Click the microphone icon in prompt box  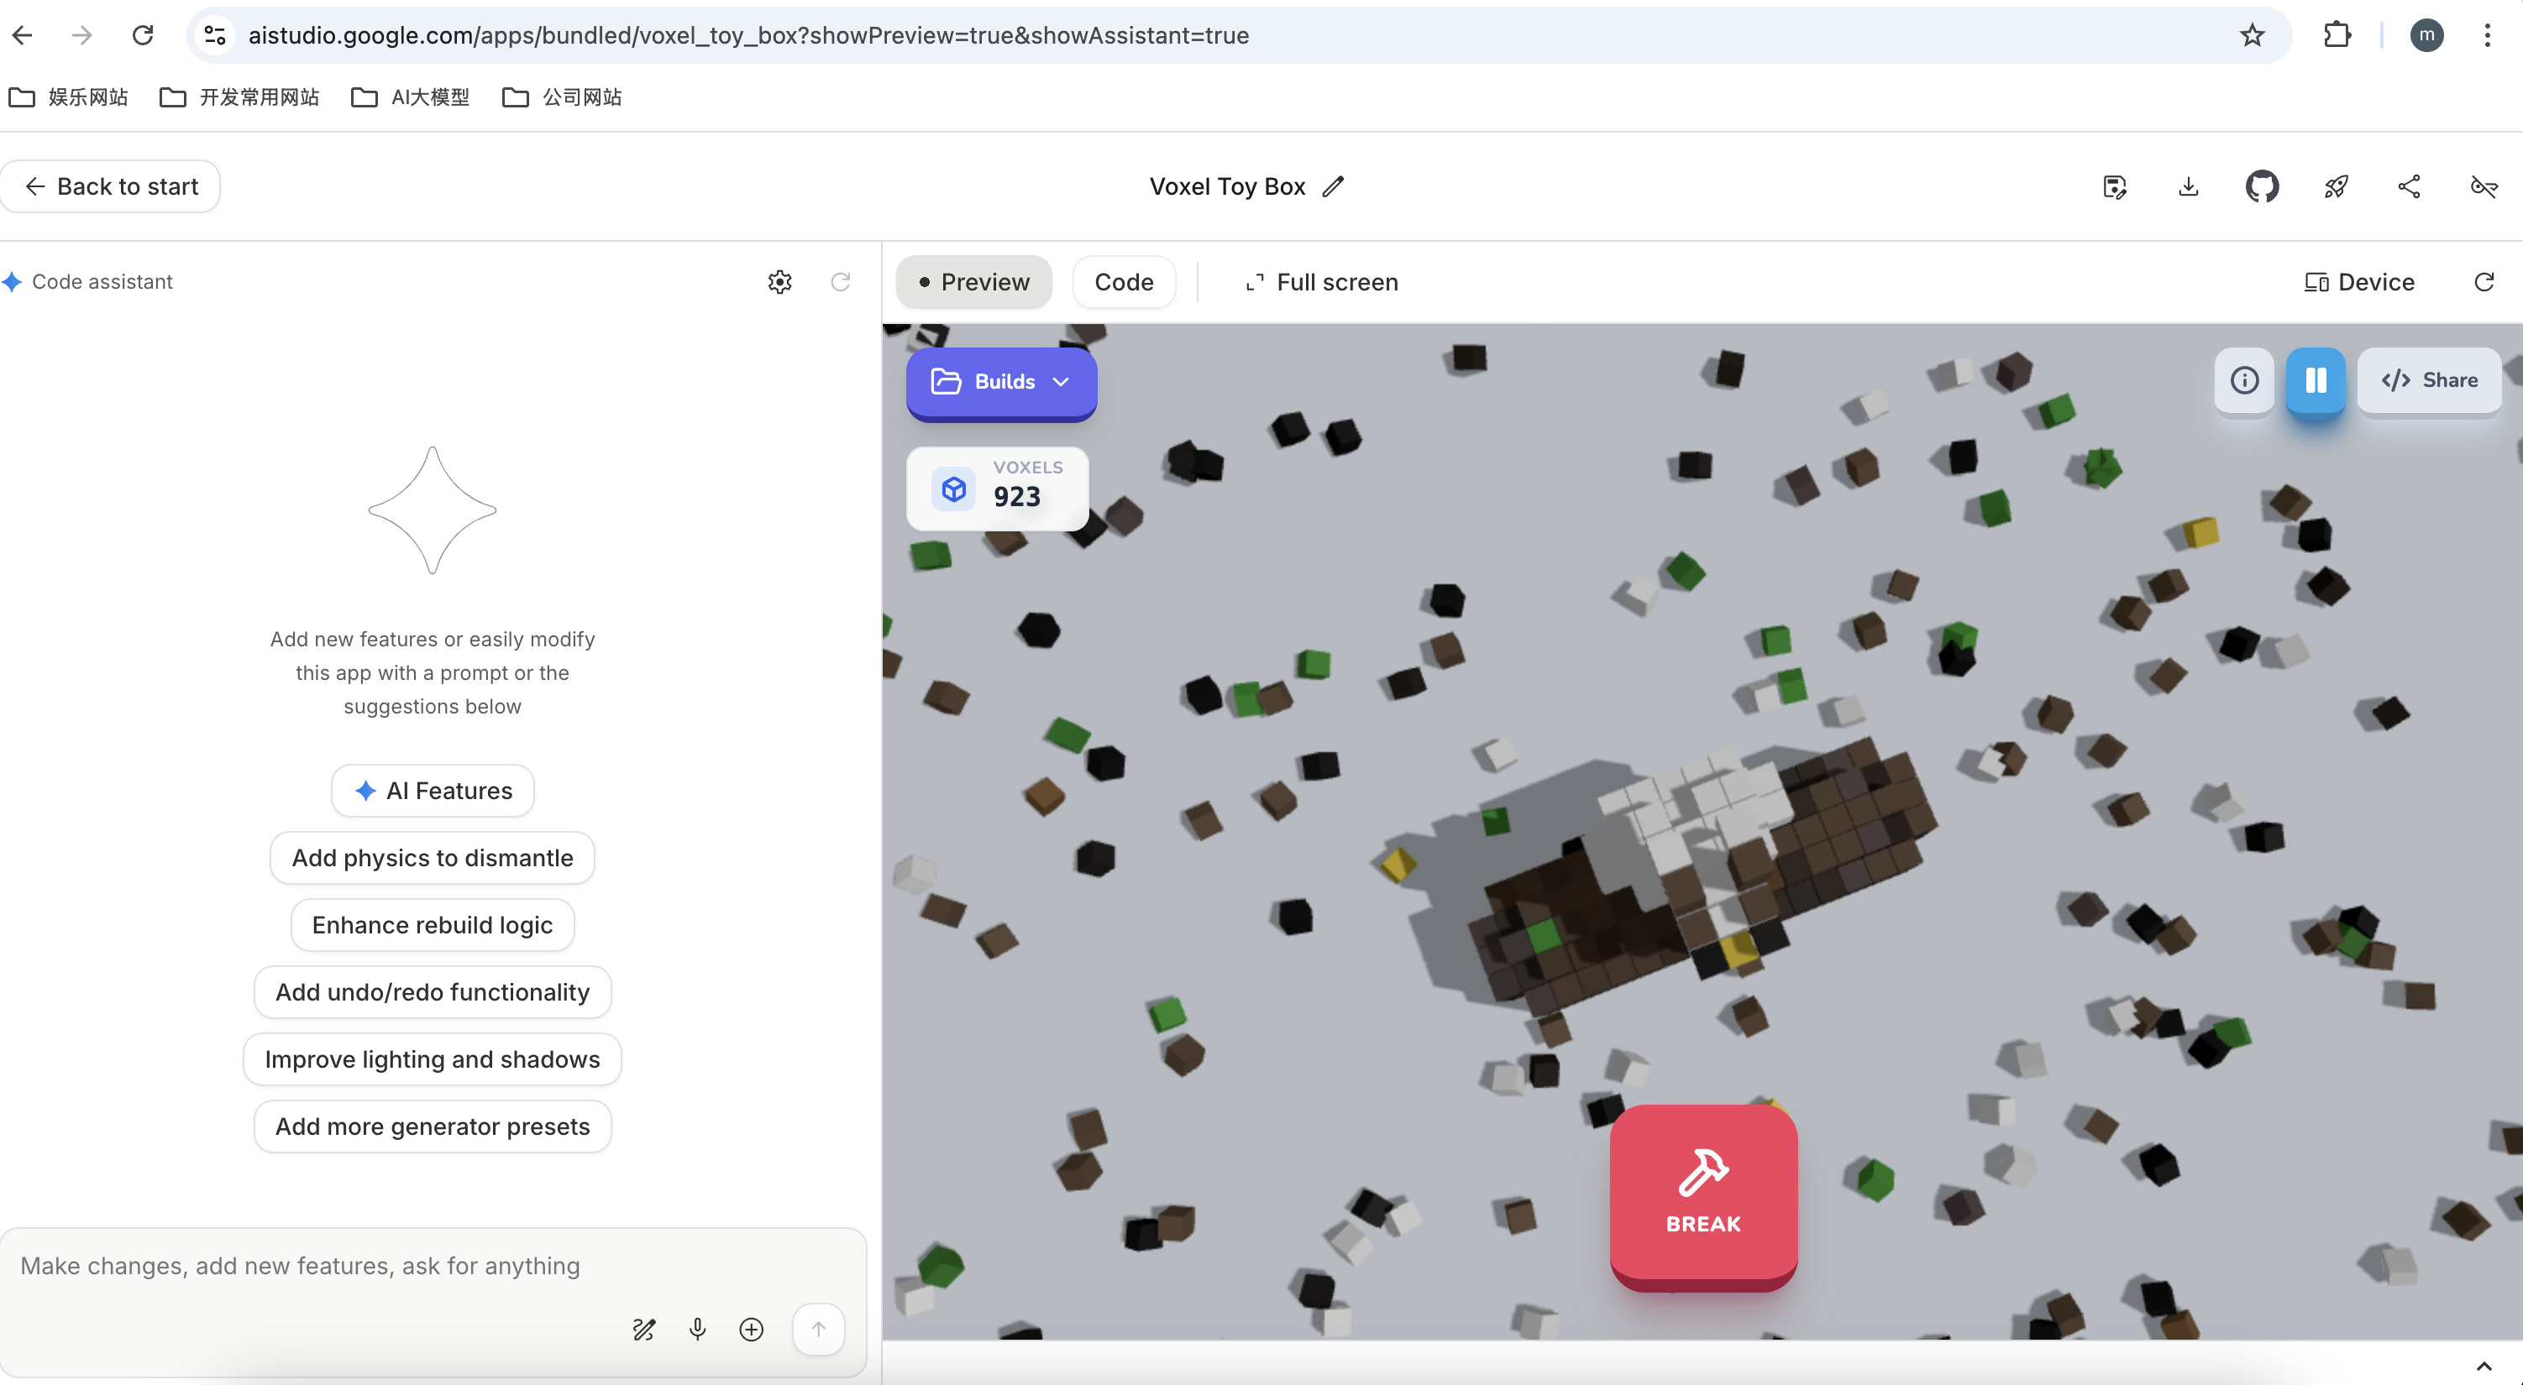point(697,1328)
